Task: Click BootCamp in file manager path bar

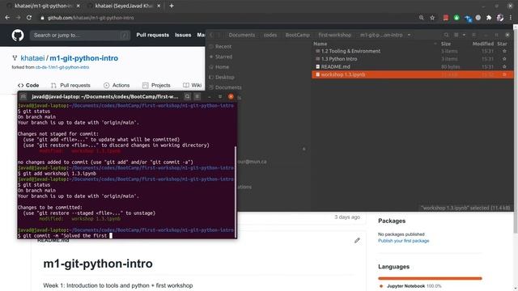Action: coord(298,35)
